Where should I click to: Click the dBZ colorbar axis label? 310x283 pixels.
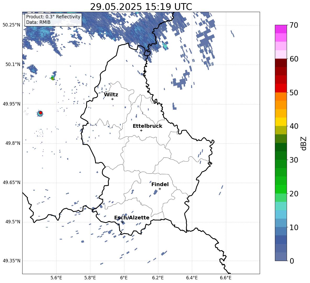click(304, 143)
